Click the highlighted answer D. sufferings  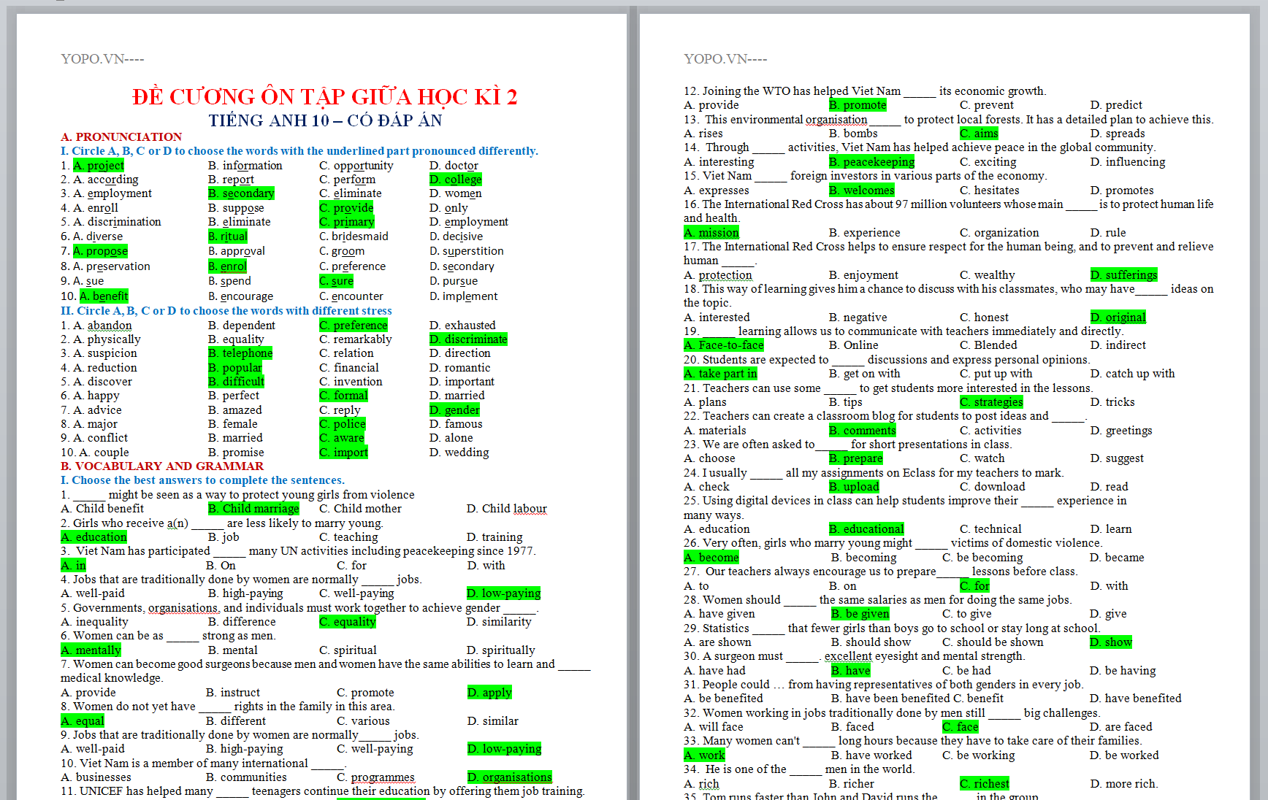[1123, 275]
